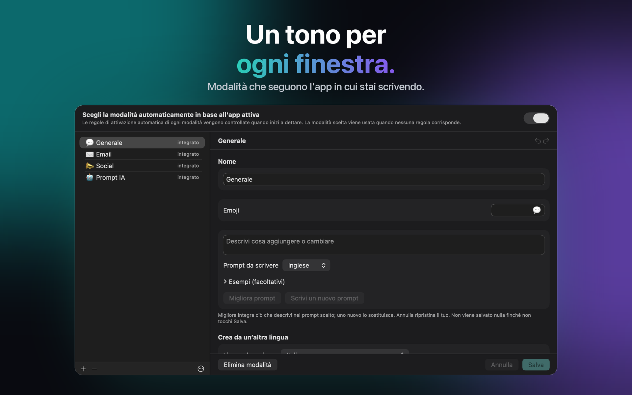632x395 pixels.
Task: Click the Salva button
Action: tap(536, 365)
